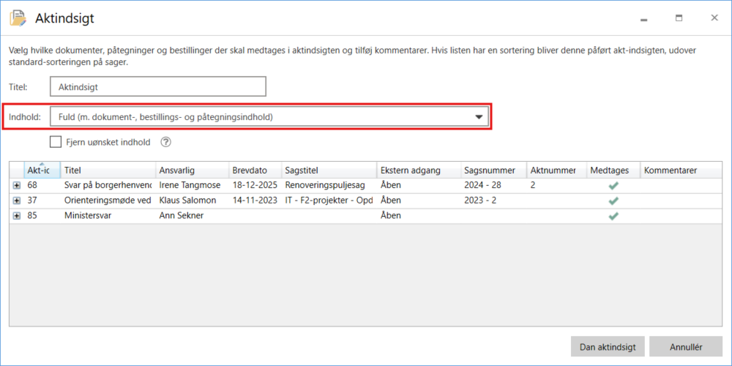Sort by the Medtages column header
732x366 pixels.
(x=613, y=171)
